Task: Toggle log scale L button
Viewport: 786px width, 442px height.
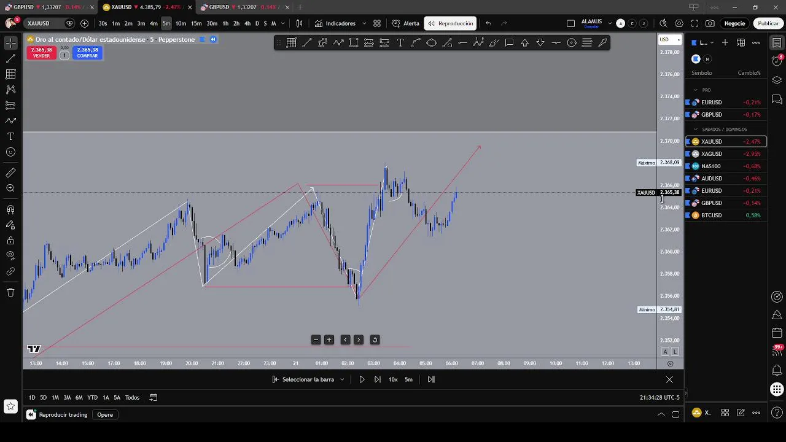Action: [x=675, y=352]
